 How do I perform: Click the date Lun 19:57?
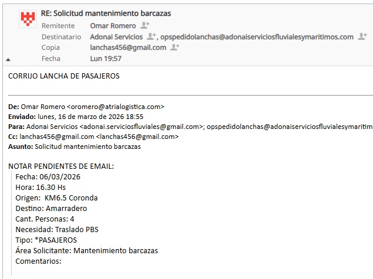tap(106, 59)
